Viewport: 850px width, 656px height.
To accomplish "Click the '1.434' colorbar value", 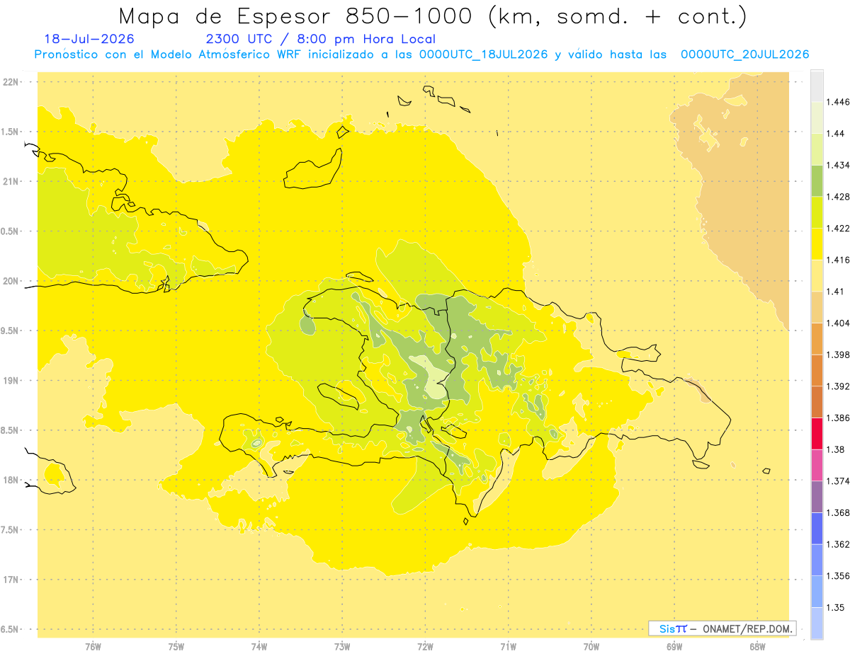I will (838, 165).
